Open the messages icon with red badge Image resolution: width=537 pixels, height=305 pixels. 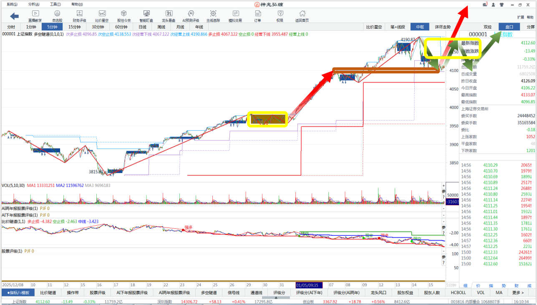tap(485, 5)
